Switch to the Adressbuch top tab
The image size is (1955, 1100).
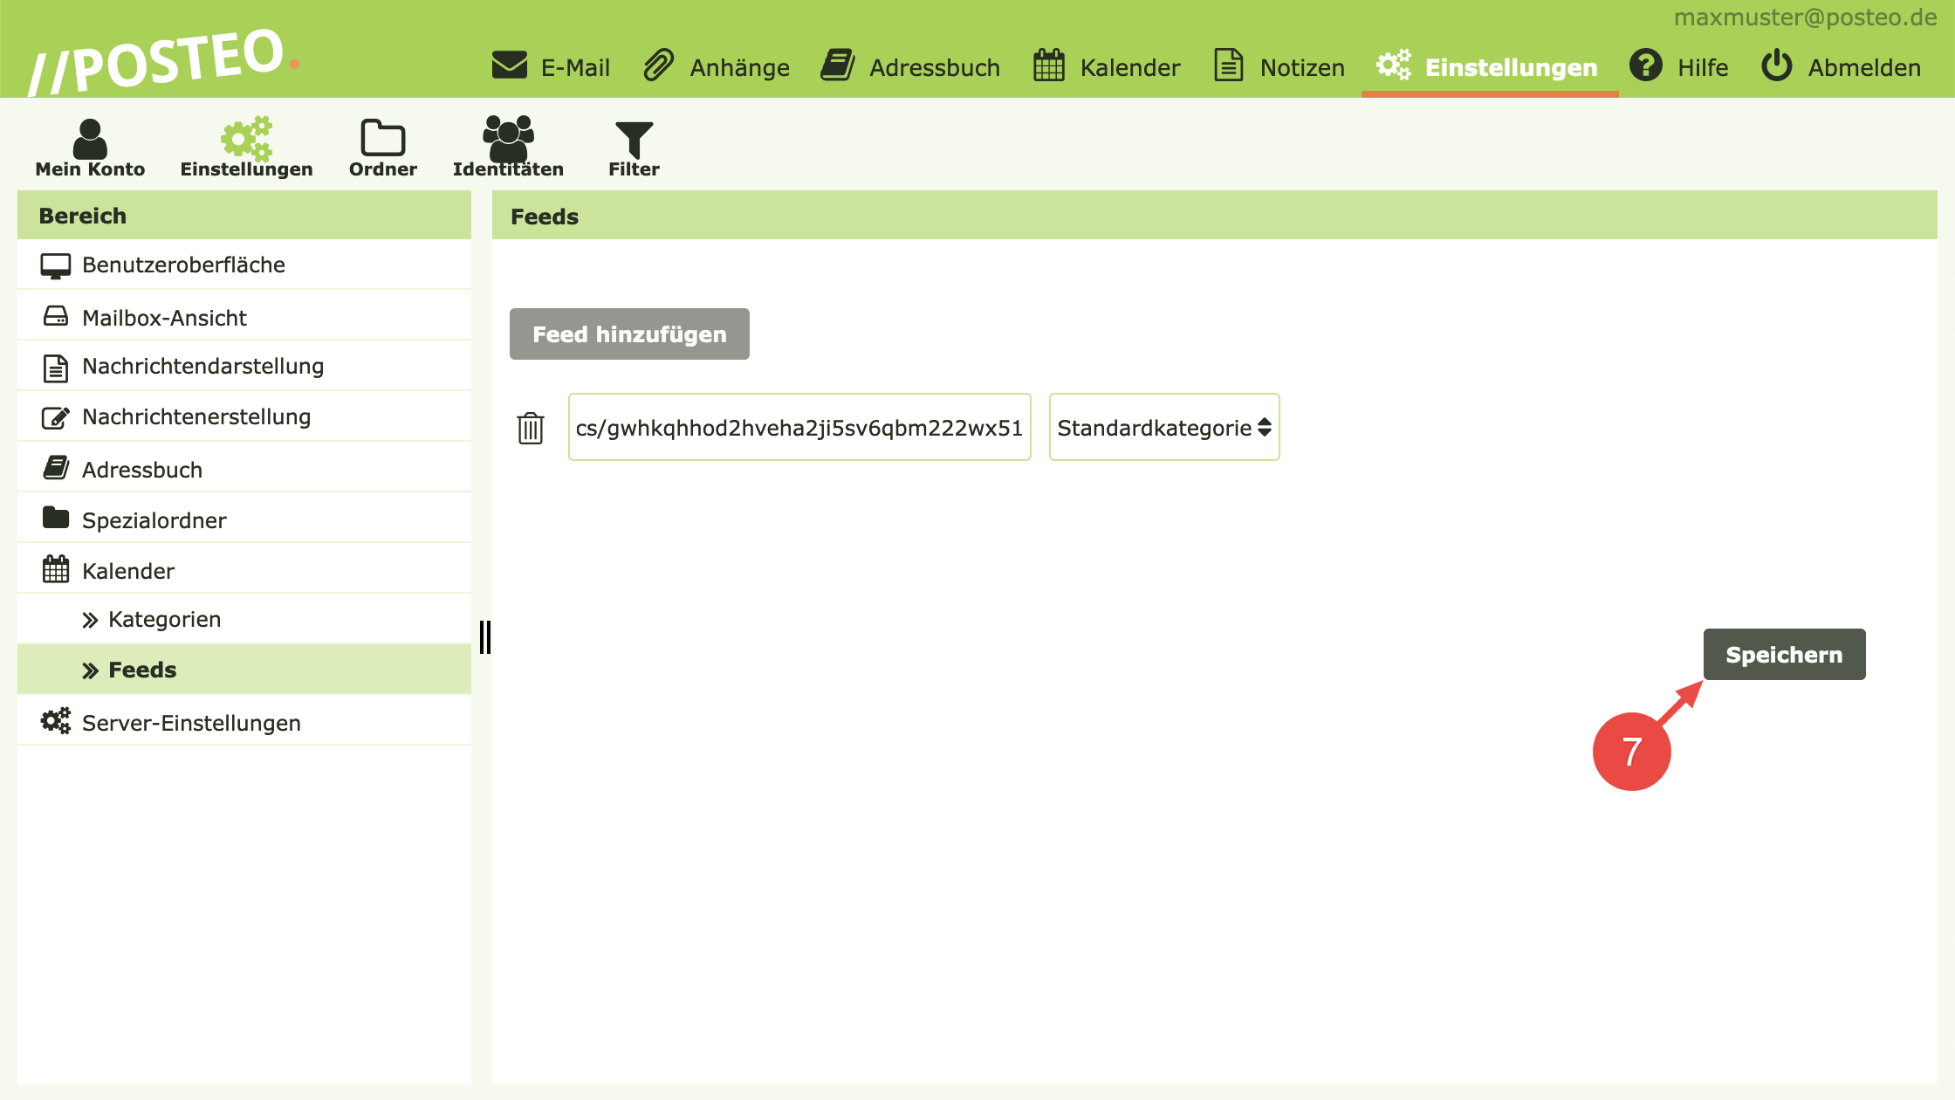pos(910,67)
